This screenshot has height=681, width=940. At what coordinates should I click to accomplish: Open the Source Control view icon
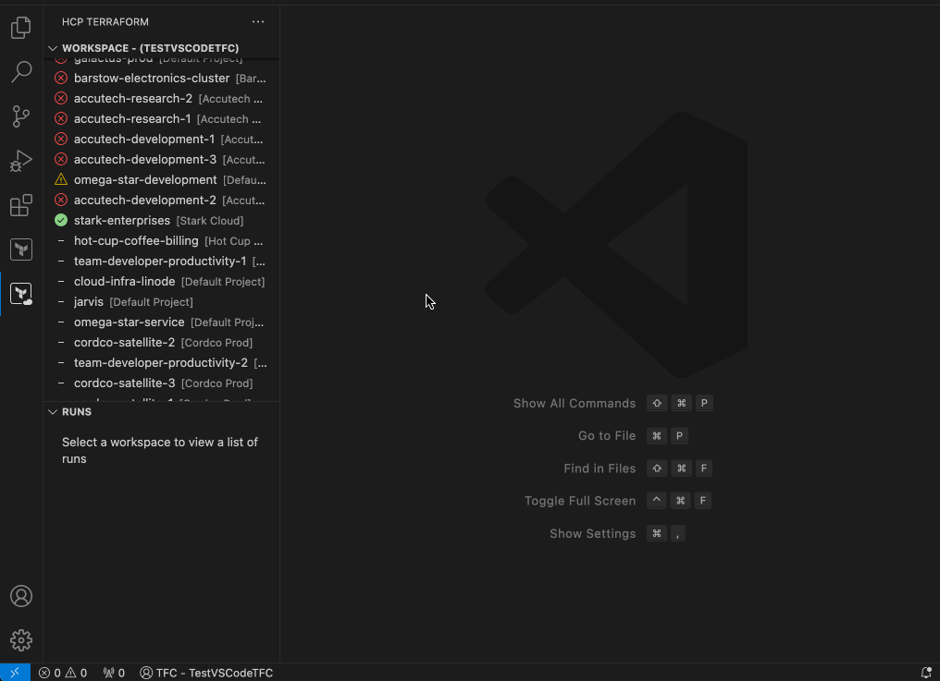pos(21,116)
